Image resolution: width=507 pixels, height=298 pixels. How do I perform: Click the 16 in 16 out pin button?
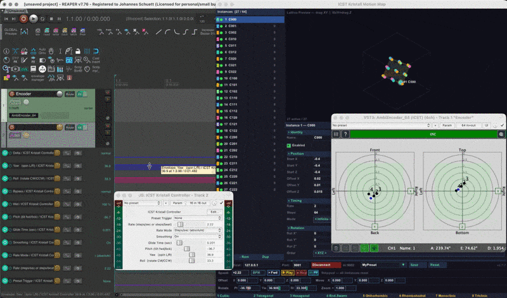tap(198, 203)
